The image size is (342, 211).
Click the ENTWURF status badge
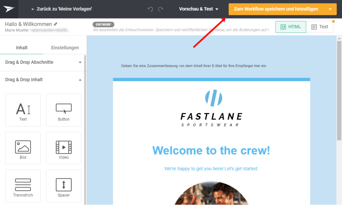[103, 24]
